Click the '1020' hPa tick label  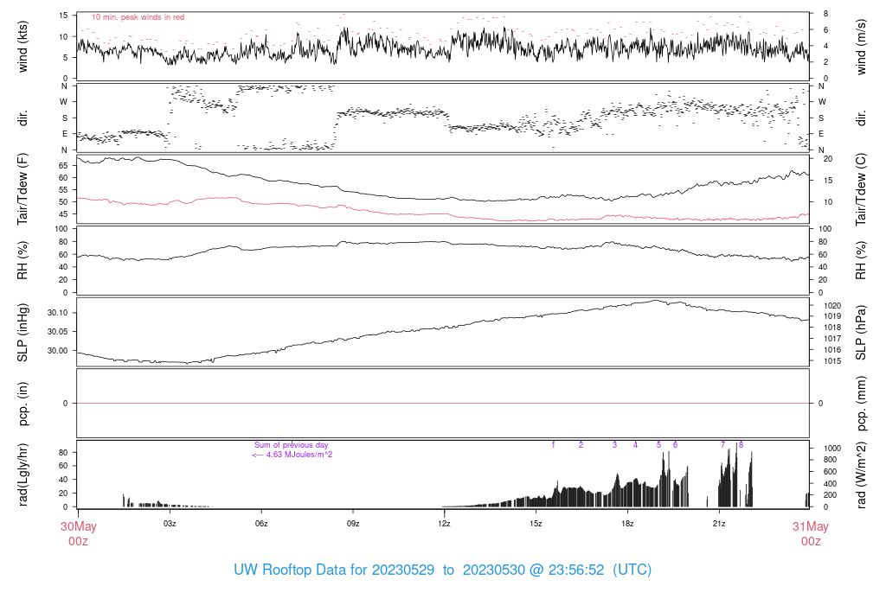pyautogui.click(x=833, y=306)
